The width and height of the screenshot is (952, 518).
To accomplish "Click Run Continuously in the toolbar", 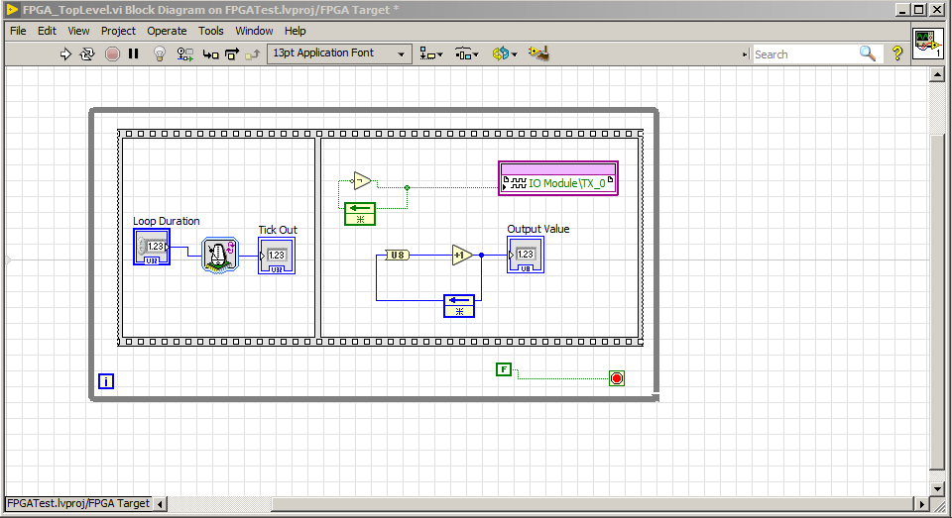I will [87, 54].
